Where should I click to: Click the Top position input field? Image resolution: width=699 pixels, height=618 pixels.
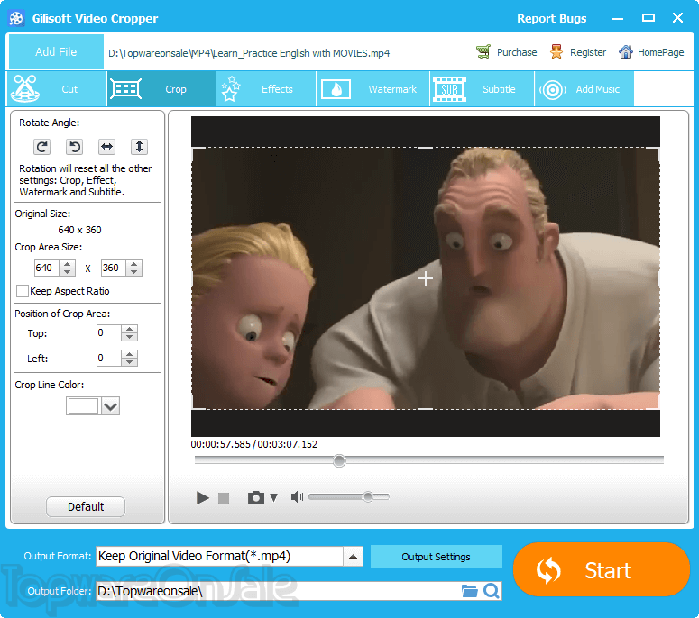click(x=109, y=332)
